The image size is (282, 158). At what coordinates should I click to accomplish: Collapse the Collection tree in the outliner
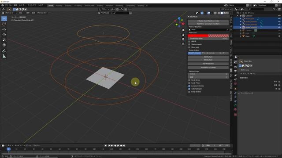(x=238, y=16)
